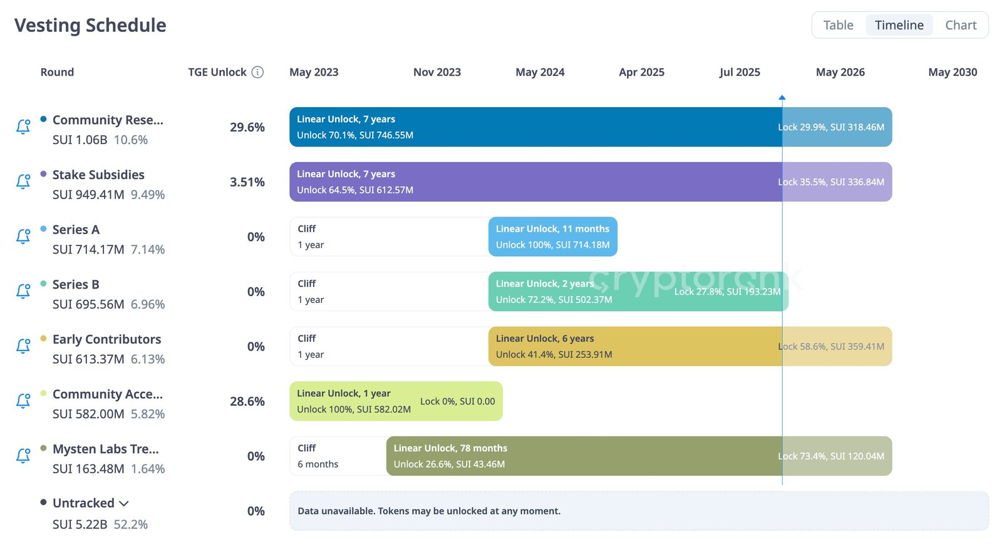Click the May 2024 timeline header

click(540, 72)
